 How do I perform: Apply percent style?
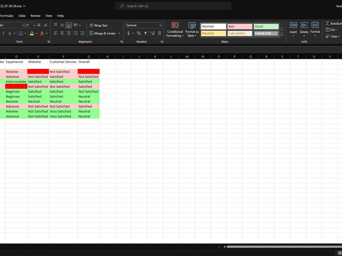coord(139,33)
